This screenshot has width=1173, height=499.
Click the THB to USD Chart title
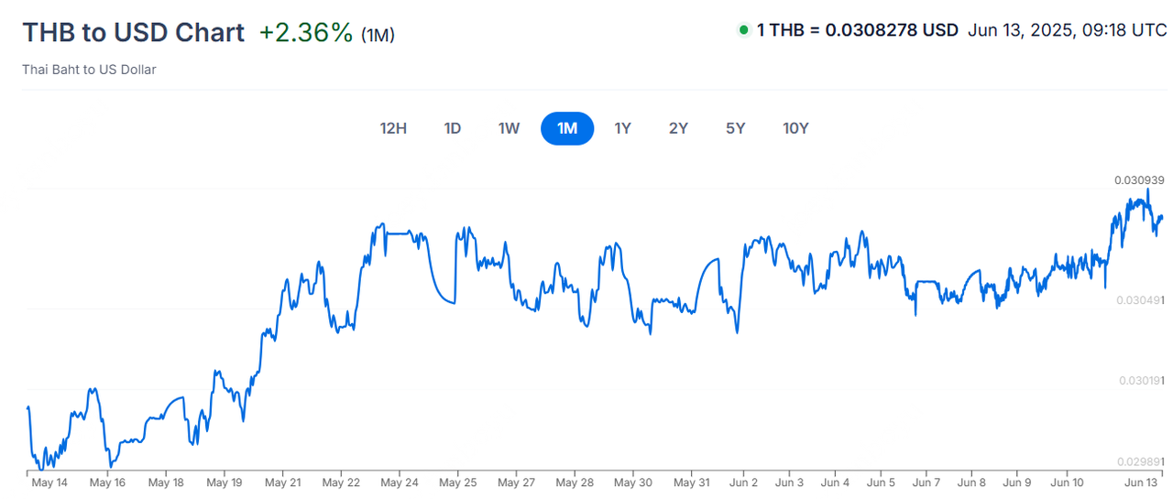tap(133, 32)
